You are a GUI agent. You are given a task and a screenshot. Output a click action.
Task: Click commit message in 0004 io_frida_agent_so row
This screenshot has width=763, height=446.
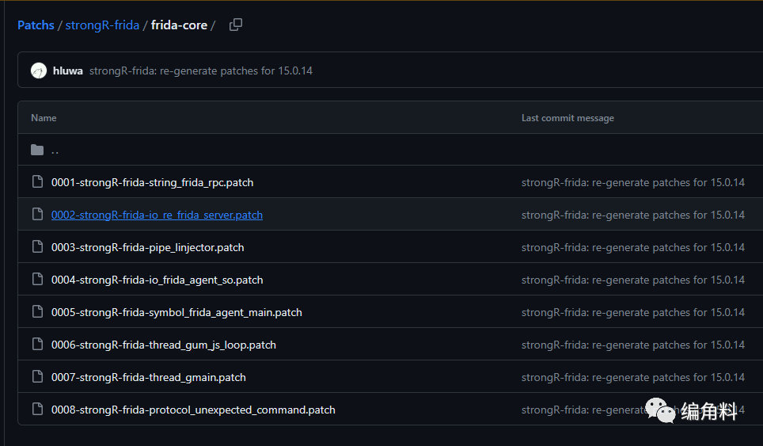click(x=633, y=280)
